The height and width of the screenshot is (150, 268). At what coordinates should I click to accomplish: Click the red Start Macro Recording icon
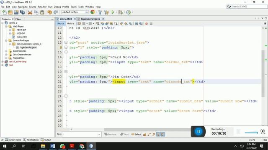coord(147,24)
